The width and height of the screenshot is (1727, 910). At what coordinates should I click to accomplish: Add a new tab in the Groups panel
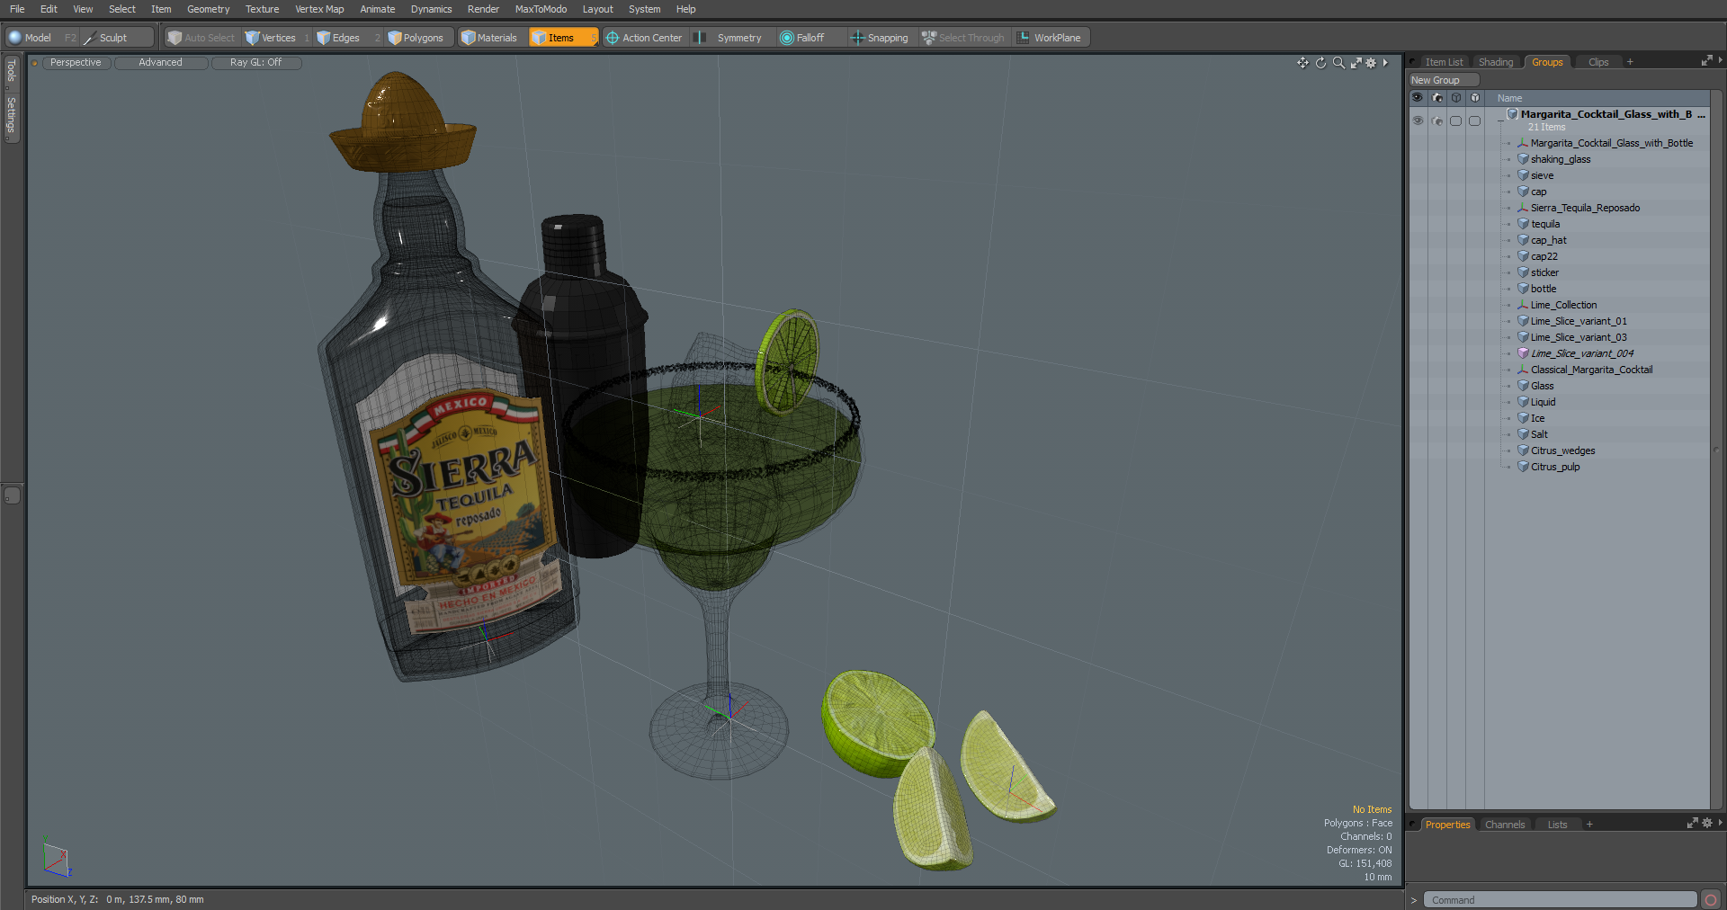[1630, 62]
